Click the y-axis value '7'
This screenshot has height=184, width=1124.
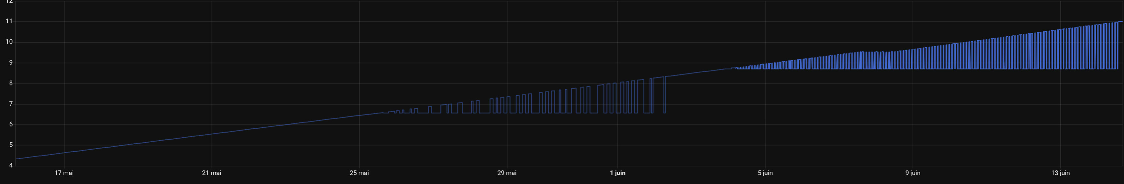coord(11,104)
